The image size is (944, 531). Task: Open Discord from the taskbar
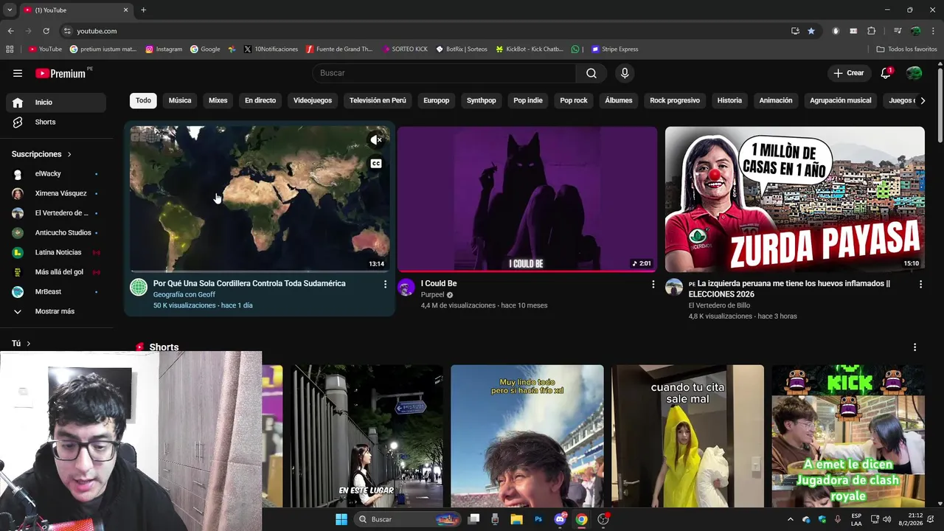point(560,519)
